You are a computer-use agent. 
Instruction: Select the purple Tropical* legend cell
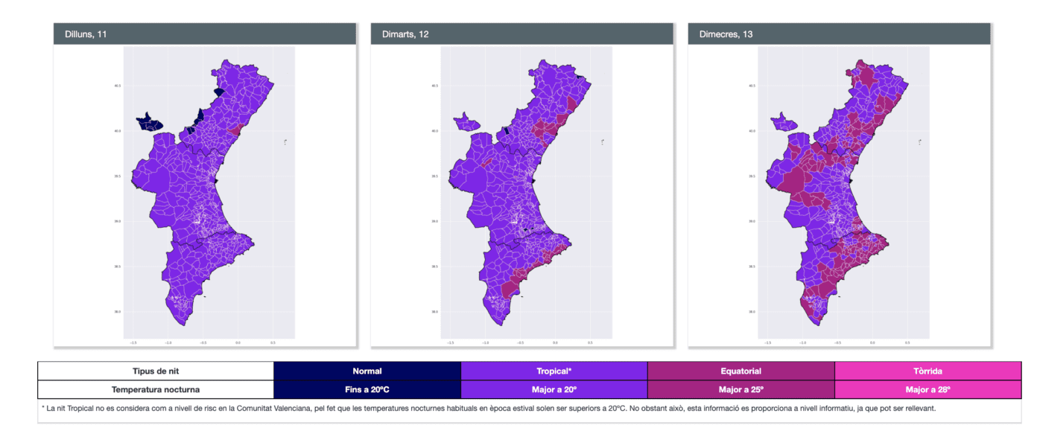pos(554,371)
